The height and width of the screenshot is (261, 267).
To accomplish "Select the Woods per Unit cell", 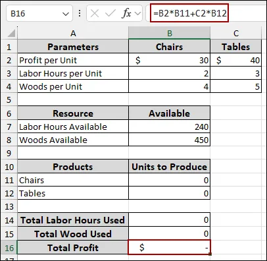I will point(73,86).
